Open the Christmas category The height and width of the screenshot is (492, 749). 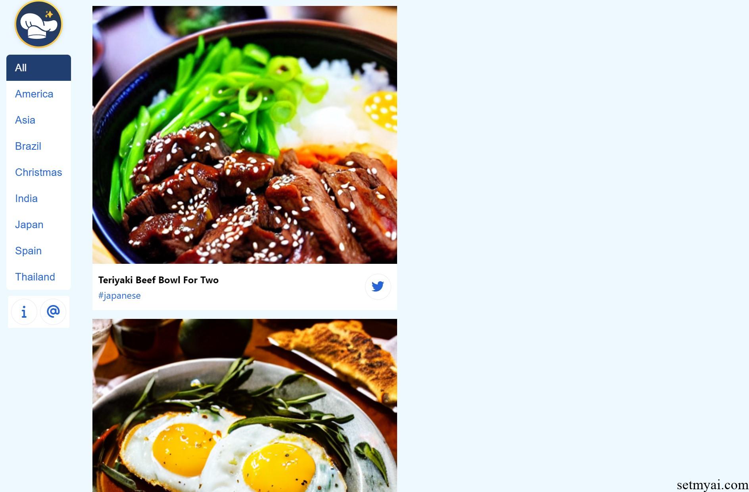(x=38, y=172)
